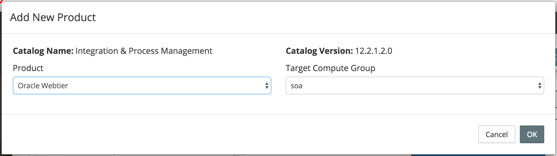Click the Product dropdown arrow indicator
The image size is (557, 156).
pos(267,85)
